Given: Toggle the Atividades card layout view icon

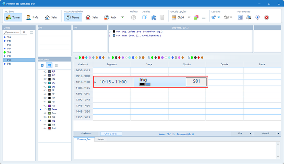Looking at the screenshot, I should tap(49, 65).
